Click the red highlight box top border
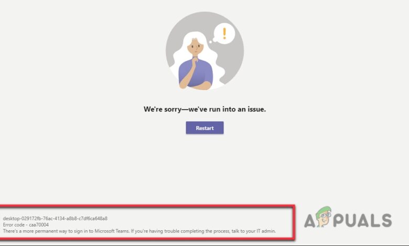Screen dimensions: 409x246 click(147, 206)
